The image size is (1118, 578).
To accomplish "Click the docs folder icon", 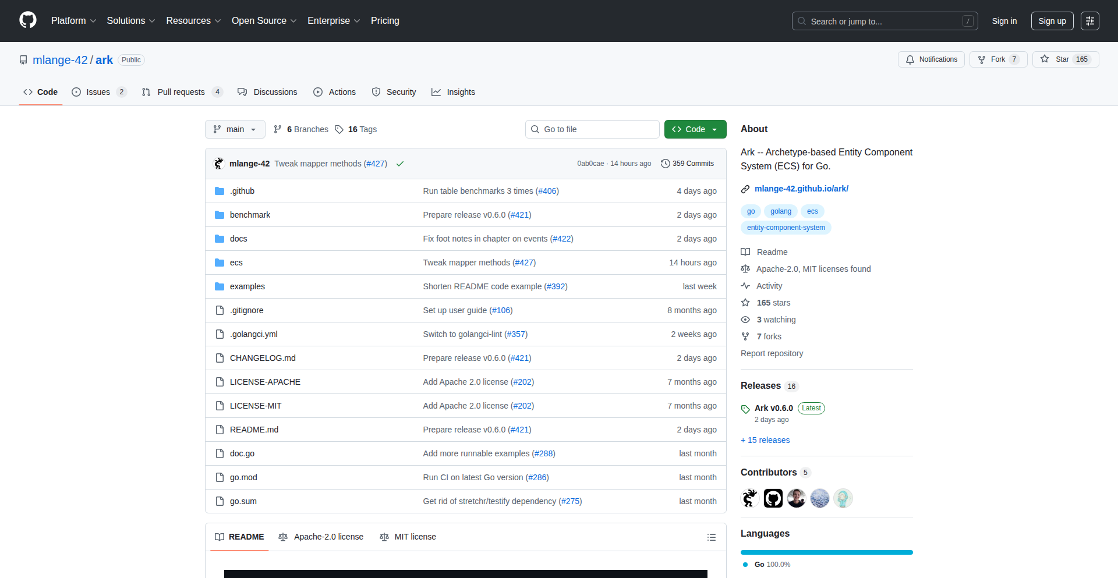I will (220, 239).
